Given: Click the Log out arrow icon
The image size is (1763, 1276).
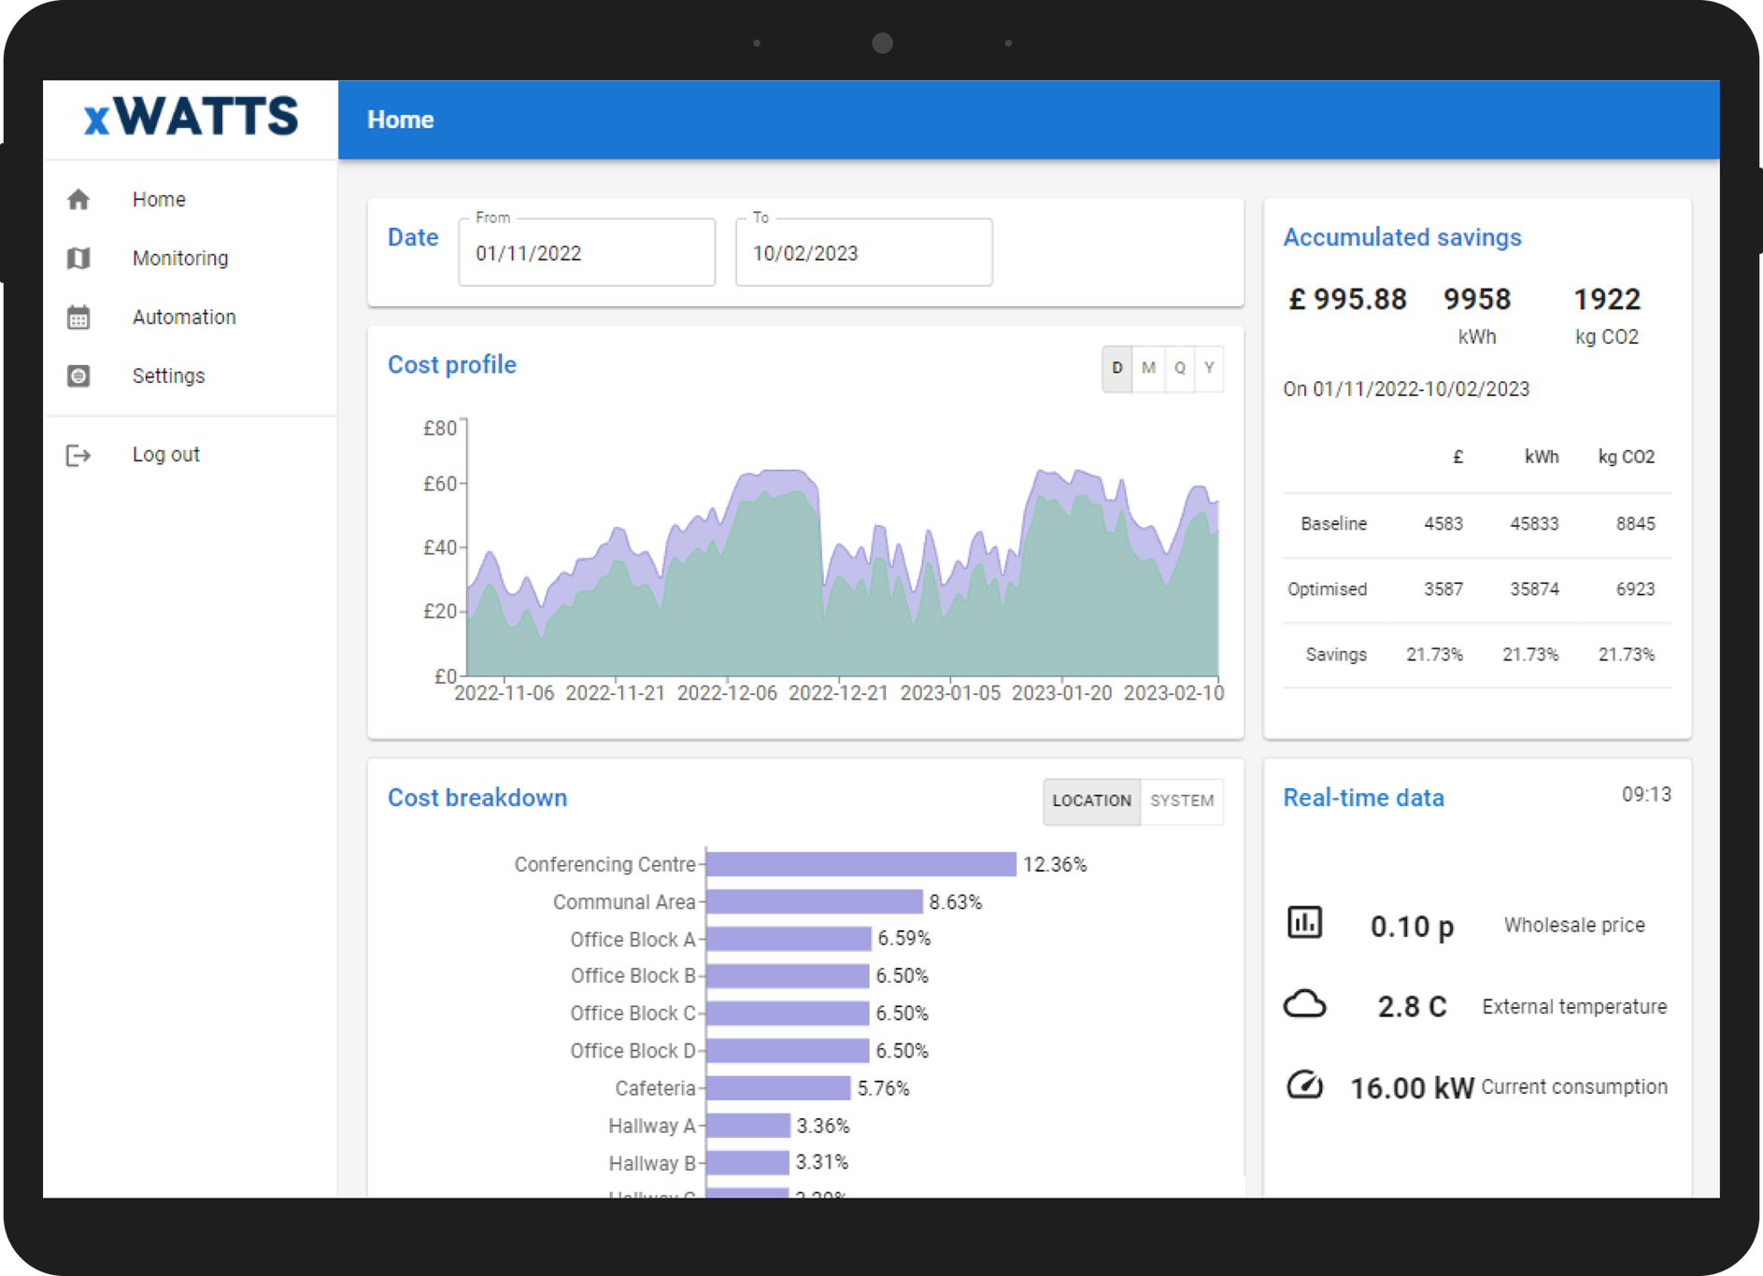Looking at the screenshot, I should [78, 455].
